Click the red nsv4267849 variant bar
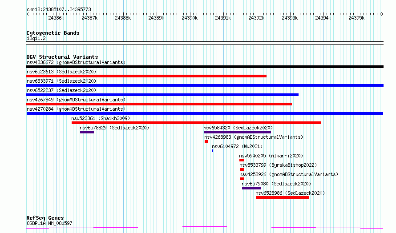The height and width of the screenshot is (233, 396). 159,104
